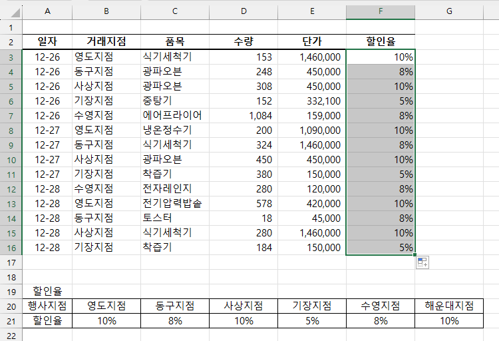Select the 착즙기 cell in row 11
This screenshot has width=499, height=341.
click(175, 174)
